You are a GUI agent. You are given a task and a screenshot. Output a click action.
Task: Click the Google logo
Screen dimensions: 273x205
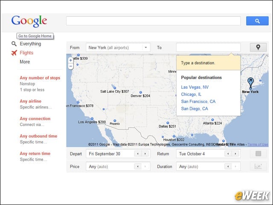point(29,21)
